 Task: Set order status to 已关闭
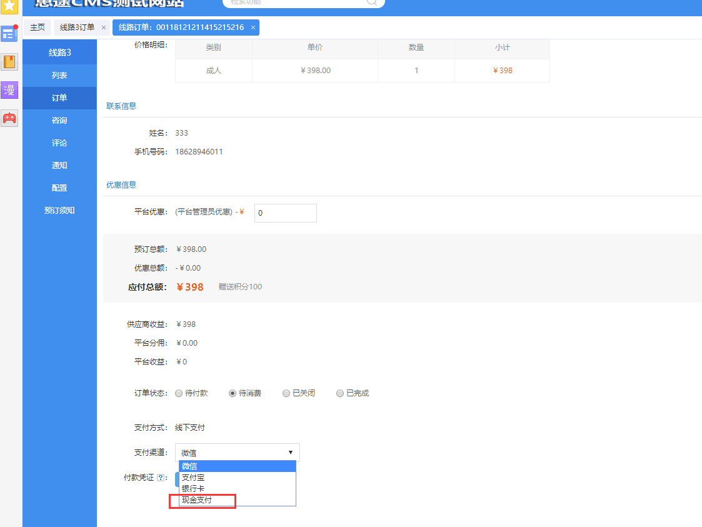click(286, 393)
